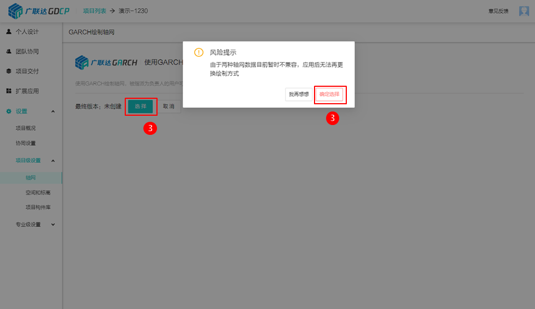Image resolution: width=535 pixels, height=309 pixels.
Task: Click 确定选择 in the risk dialog
Action: click(329, 94)
